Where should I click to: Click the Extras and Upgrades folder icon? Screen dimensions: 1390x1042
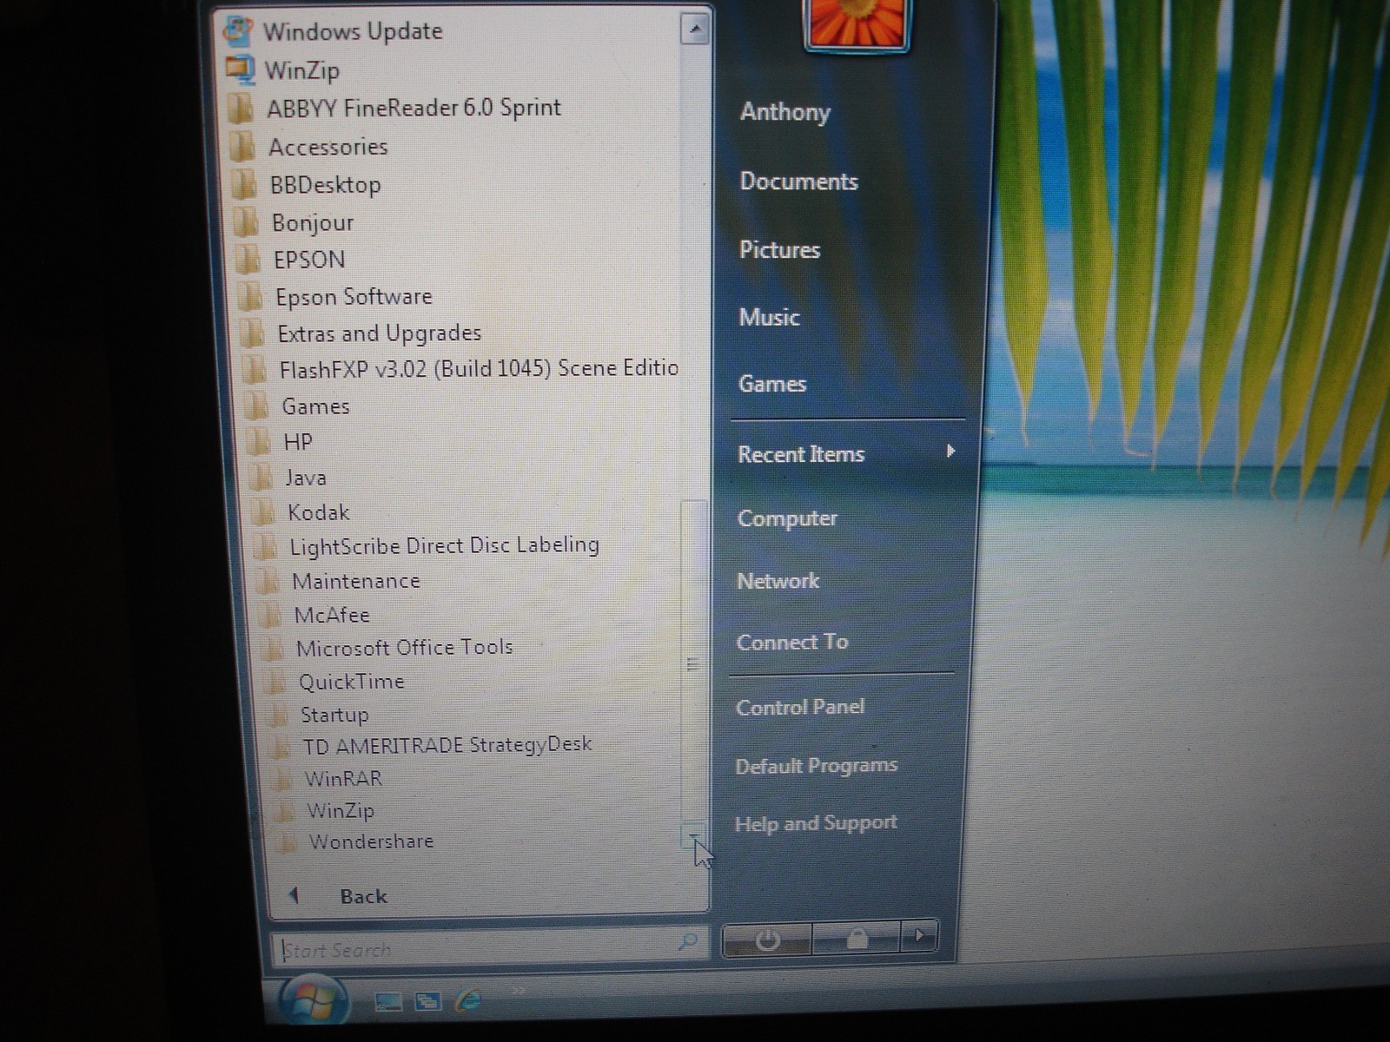[x=251, y=333]
